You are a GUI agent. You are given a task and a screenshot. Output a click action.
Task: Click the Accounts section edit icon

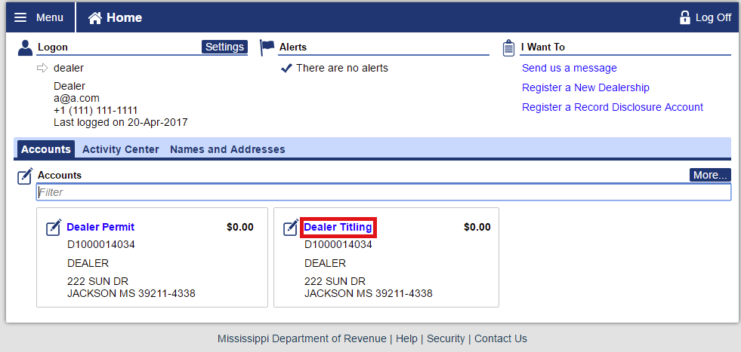point(25,176)
